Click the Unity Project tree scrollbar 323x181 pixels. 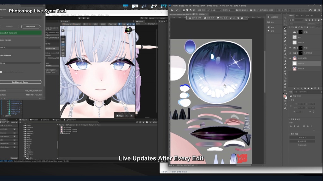57,145
